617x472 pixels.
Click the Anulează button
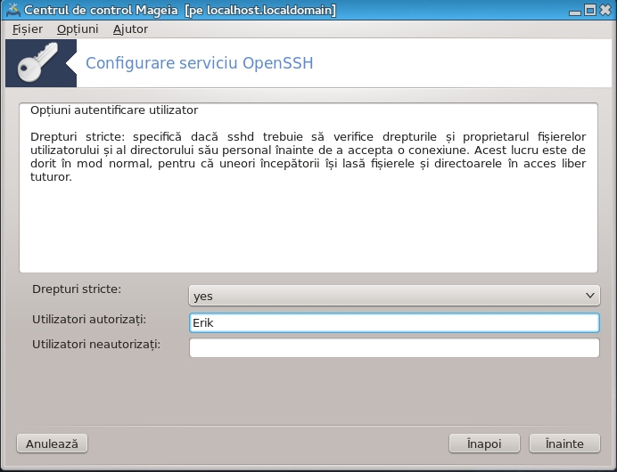52,444
